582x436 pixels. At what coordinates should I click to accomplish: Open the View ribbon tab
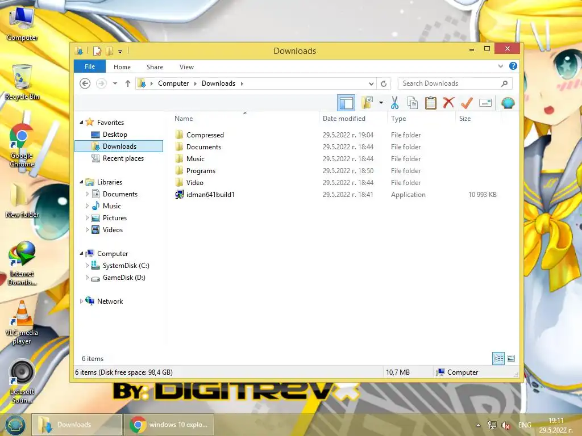186,67
